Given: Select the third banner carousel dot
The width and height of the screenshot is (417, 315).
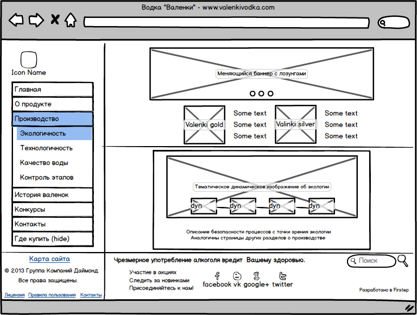Looking at the screenshot, I should coord(270,93).
